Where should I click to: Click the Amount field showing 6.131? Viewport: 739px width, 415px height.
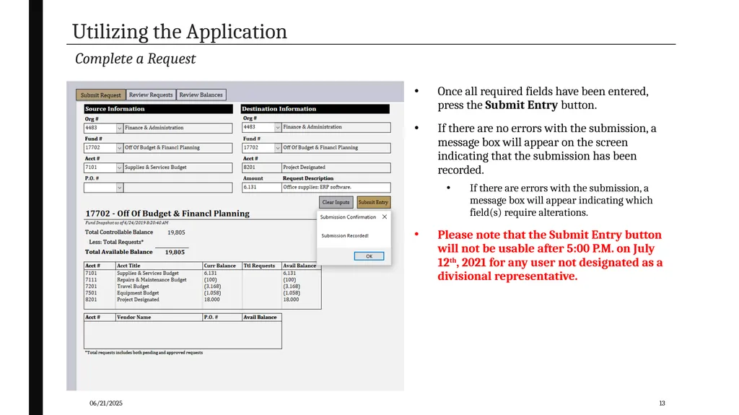click(x=261, y=187)
